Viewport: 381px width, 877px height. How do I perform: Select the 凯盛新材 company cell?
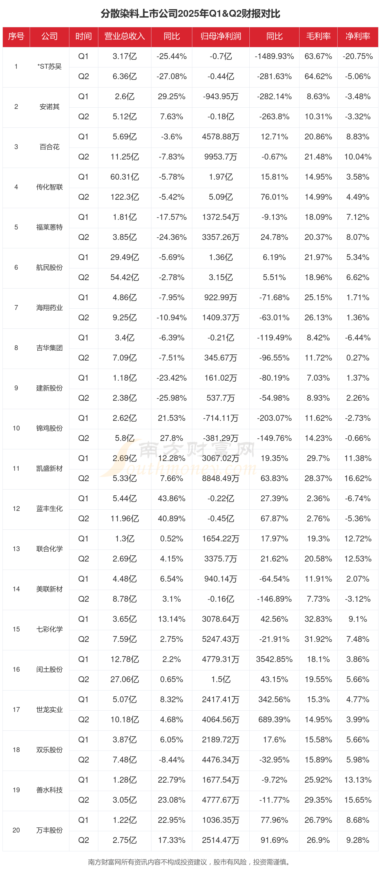[49, 468]
